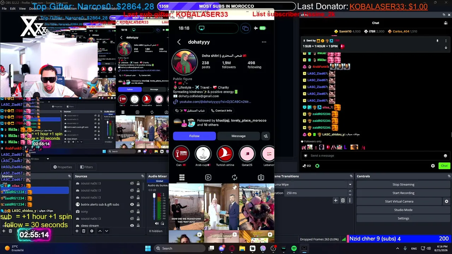This screenshot has width=452, height=254.
Task: Add a new scene transition
Action: [335, 200]
